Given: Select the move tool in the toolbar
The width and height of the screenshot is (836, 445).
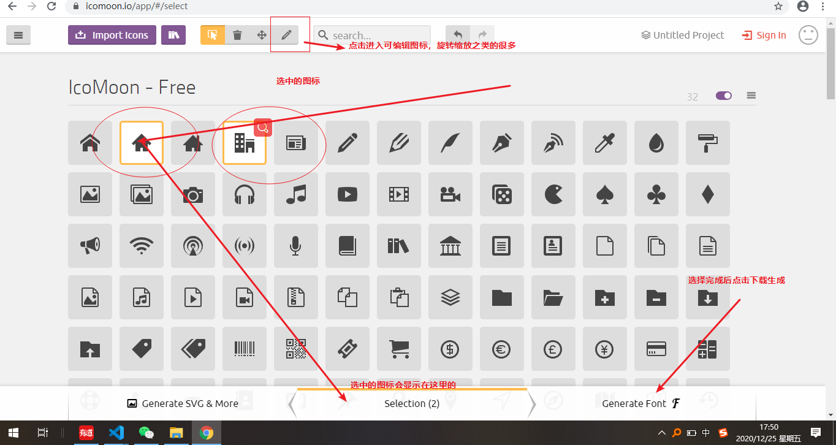Looking at the screenshot, I should click(x=262, y=35).
